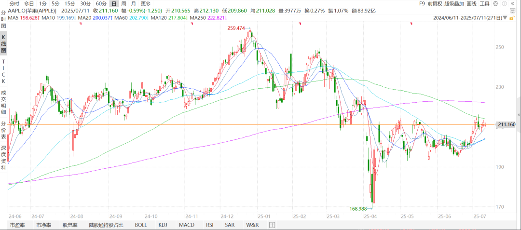Select the 日 daily interval
The image size is (521, 230).
point(114,4)
